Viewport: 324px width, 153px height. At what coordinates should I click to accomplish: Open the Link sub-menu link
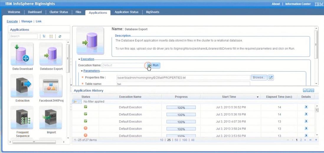click(x=38, y=21)
